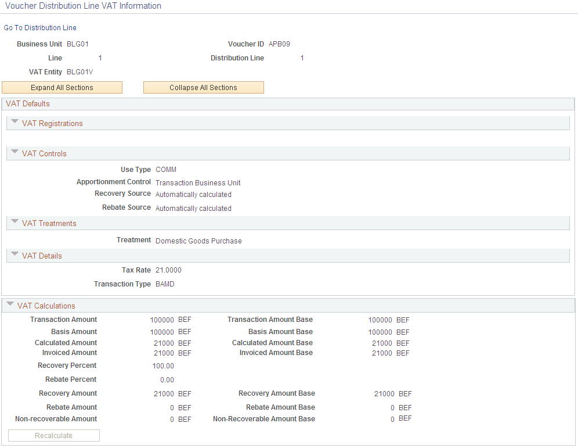Click the Use Type value COMM
The image size is (578, 448).
pos(165,169)
